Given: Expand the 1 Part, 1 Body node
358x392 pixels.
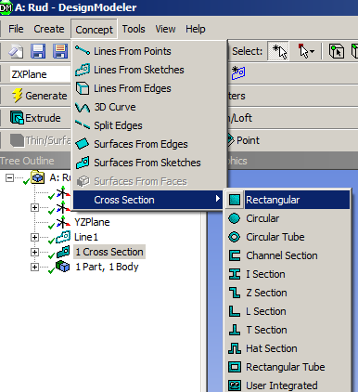Looking at the screenshot, I should point(34,267).
